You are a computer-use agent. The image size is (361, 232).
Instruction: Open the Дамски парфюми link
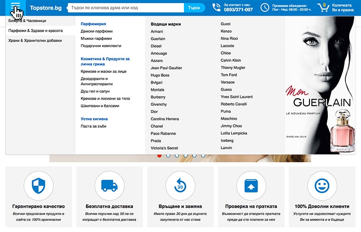click(97, 31)
